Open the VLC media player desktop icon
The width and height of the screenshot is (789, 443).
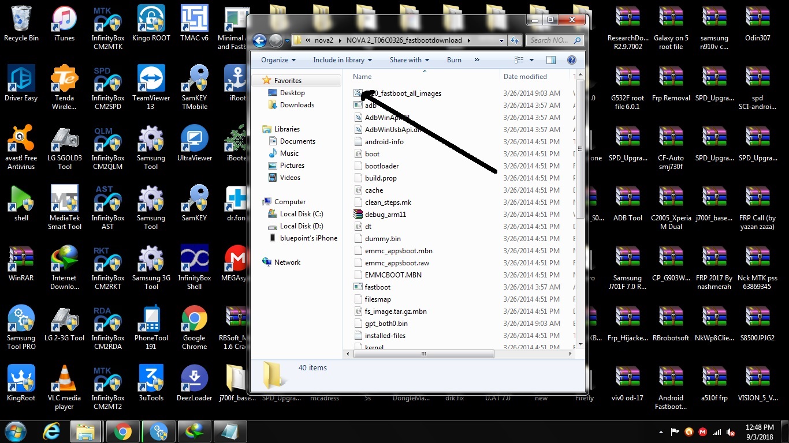pyautogui.click(x=65, y=388)
